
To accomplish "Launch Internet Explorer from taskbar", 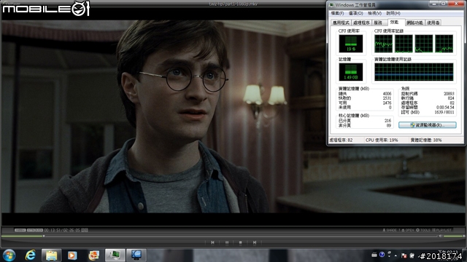I will click(31, 255).
